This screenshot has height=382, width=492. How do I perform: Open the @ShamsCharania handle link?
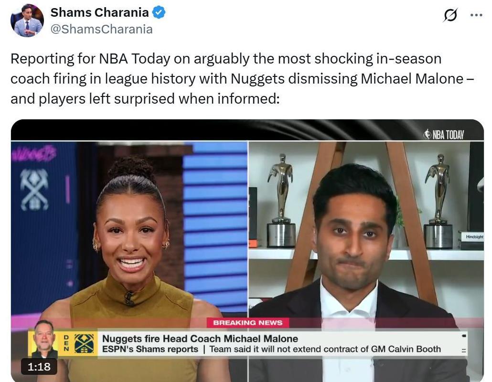101,29
